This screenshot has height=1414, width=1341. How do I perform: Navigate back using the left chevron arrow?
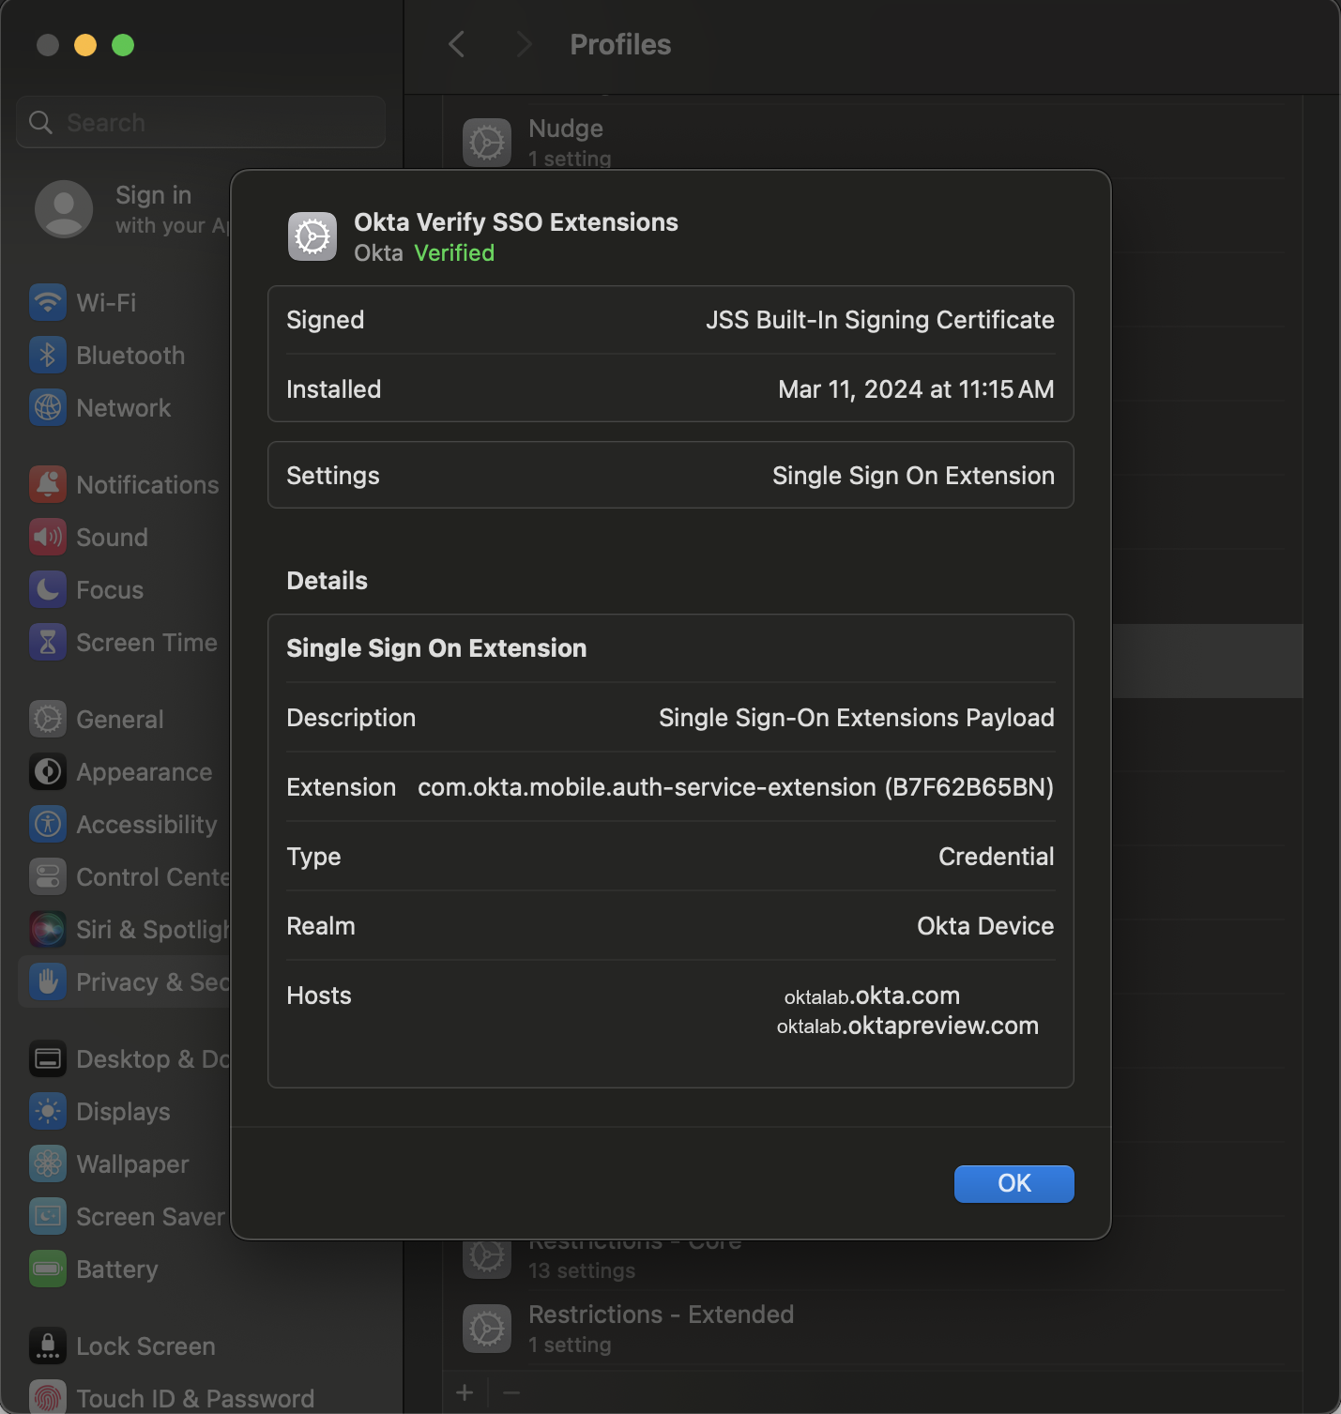click(457, 44)
